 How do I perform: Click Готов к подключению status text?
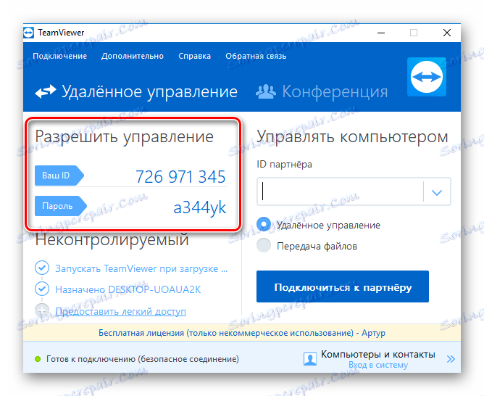(143, 359)
